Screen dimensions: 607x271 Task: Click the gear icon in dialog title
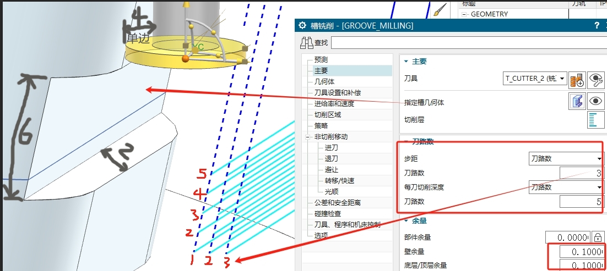pos(303,25)
